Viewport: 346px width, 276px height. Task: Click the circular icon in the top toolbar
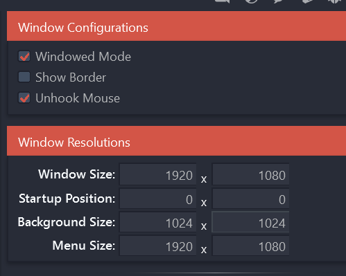(251, 1)
